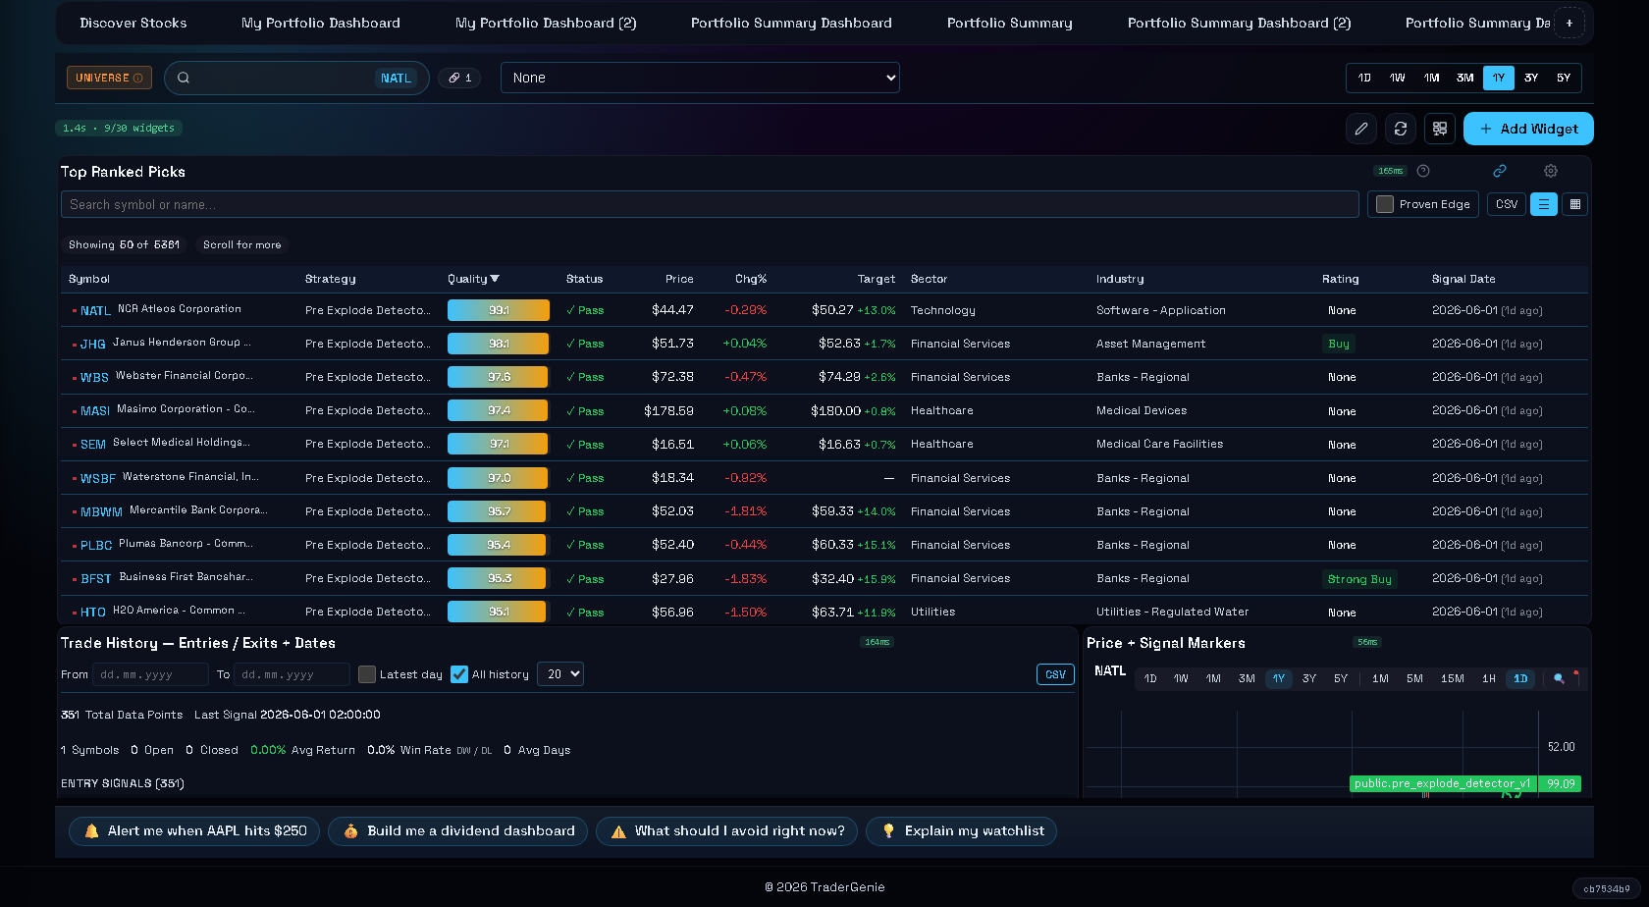Open Top Ranked Picks settings gear
Viewport: 1649px width, 907px height.
tap(1551, 171)
